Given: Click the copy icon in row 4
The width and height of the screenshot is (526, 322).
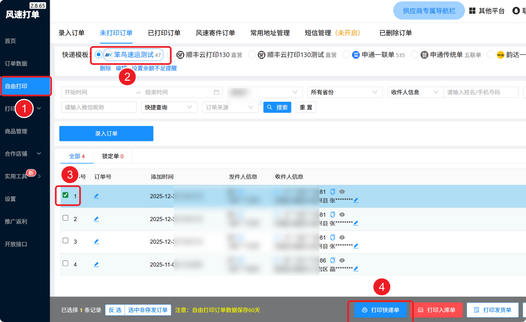Looking at the screenshot, I should [333, 260].
